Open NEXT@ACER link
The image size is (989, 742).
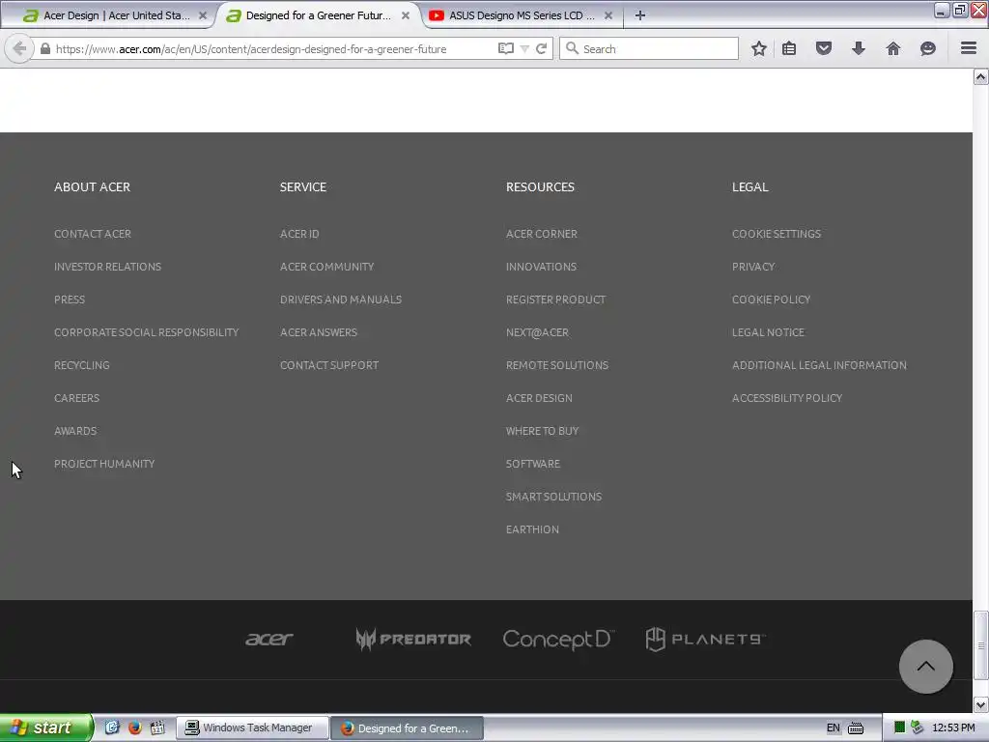point(537,332)
